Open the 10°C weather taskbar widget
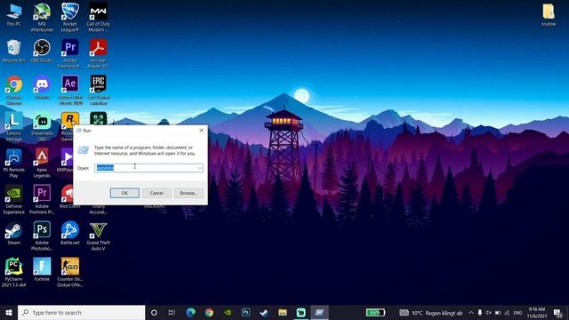Image resolution: width=569 pixels, height=320 pixels. point(430,313)
